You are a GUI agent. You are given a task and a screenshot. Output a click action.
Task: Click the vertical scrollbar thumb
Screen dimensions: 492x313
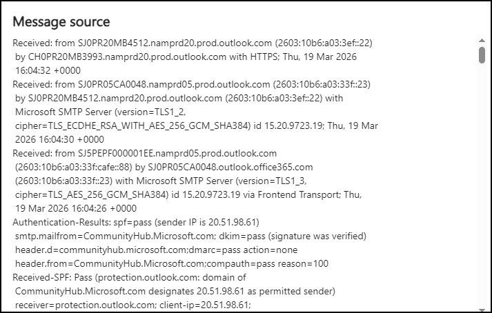coord(482,55)
